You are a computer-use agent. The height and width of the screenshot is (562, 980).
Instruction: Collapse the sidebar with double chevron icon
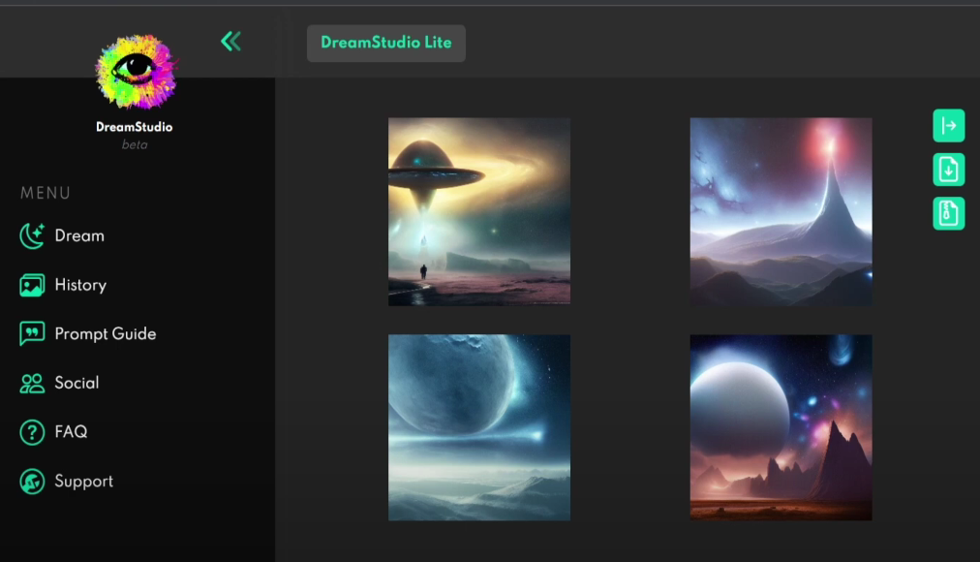coord(230,42)
